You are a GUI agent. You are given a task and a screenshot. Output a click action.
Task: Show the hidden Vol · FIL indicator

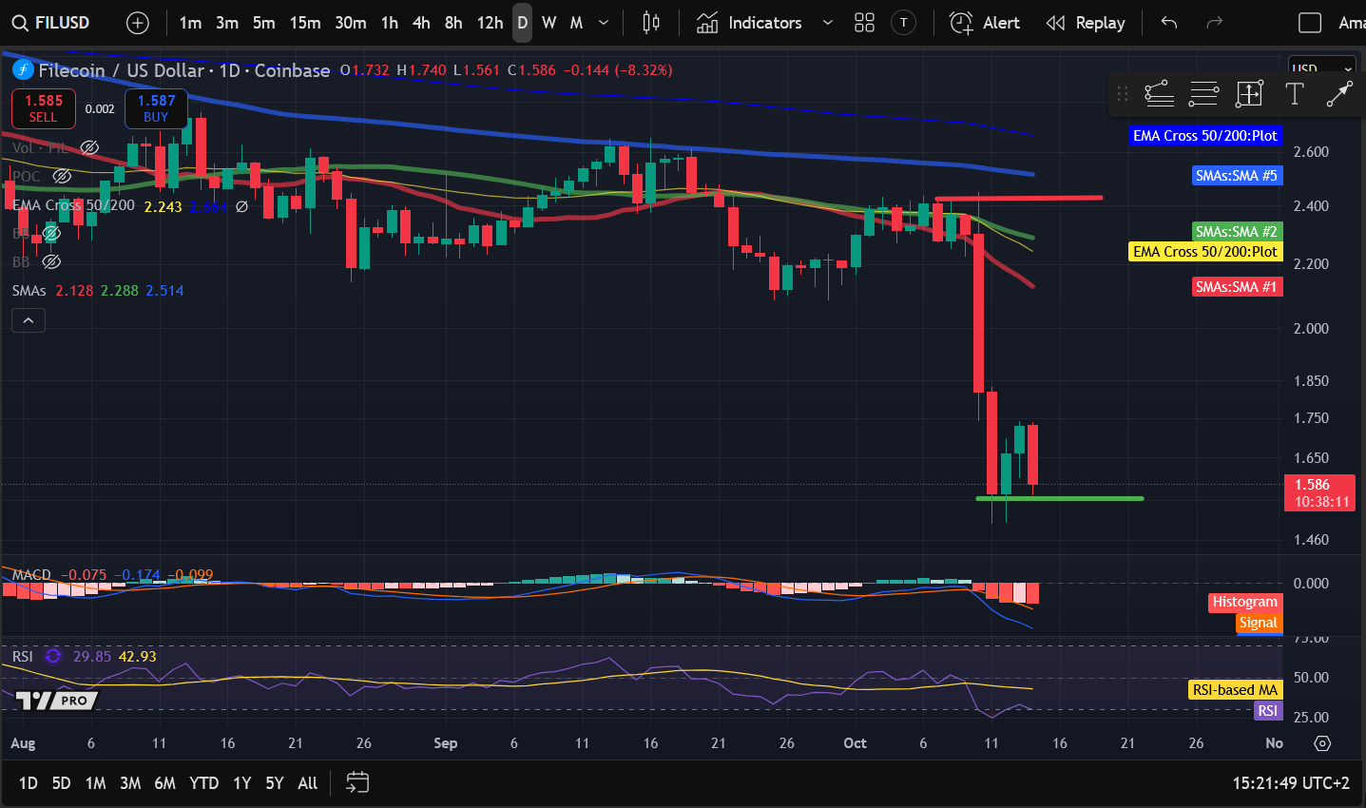click(x=89, y=148)
